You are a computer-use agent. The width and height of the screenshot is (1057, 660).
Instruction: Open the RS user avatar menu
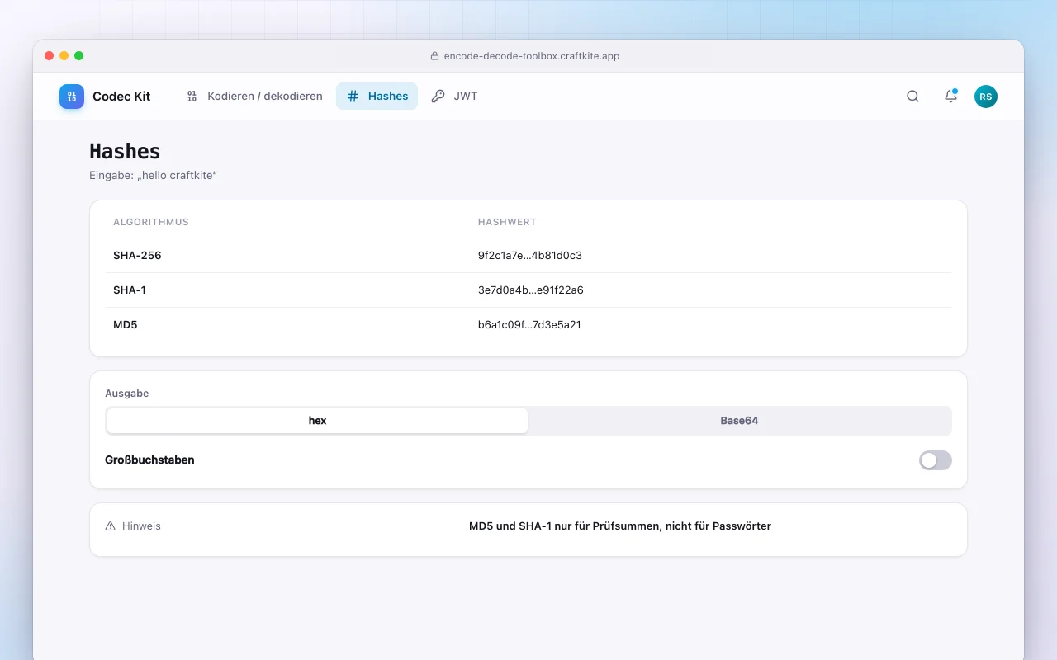click(985, 97)
